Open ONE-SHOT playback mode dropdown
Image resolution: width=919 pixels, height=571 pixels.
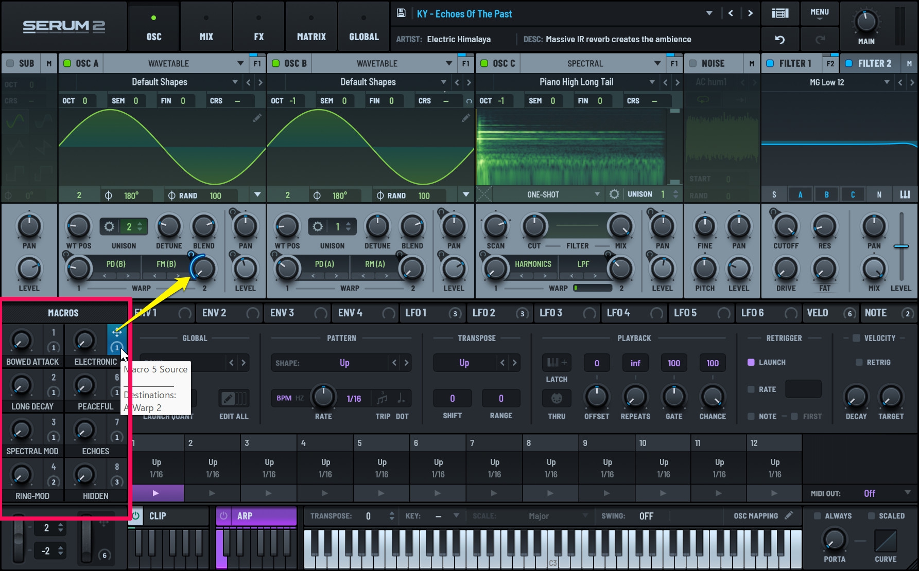[x=597, y=194]
